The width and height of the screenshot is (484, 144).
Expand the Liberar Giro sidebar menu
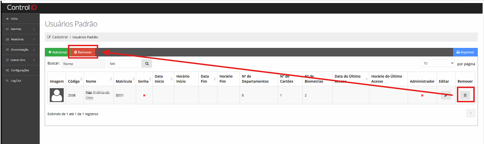coord(20,60)
